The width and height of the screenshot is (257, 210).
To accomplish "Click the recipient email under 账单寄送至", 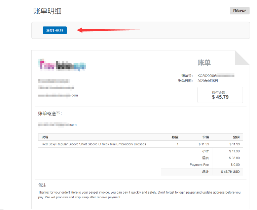I will (57, 125).
